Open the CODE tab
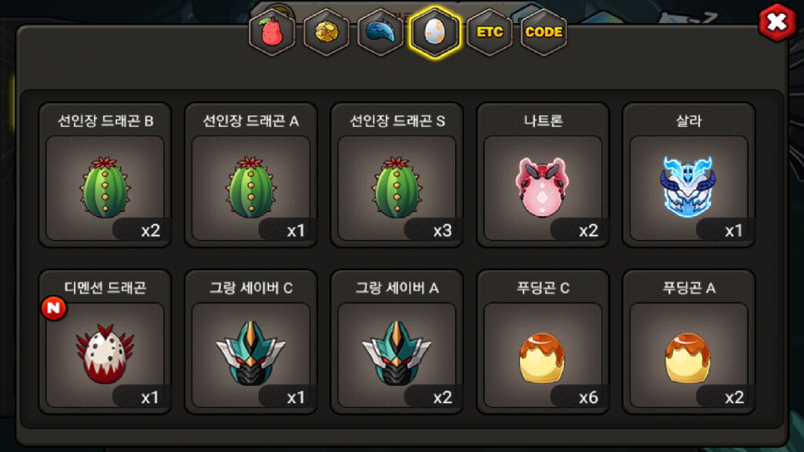Image resolution: width=804 pixels, height=452 pixels. tap(544, 32)
